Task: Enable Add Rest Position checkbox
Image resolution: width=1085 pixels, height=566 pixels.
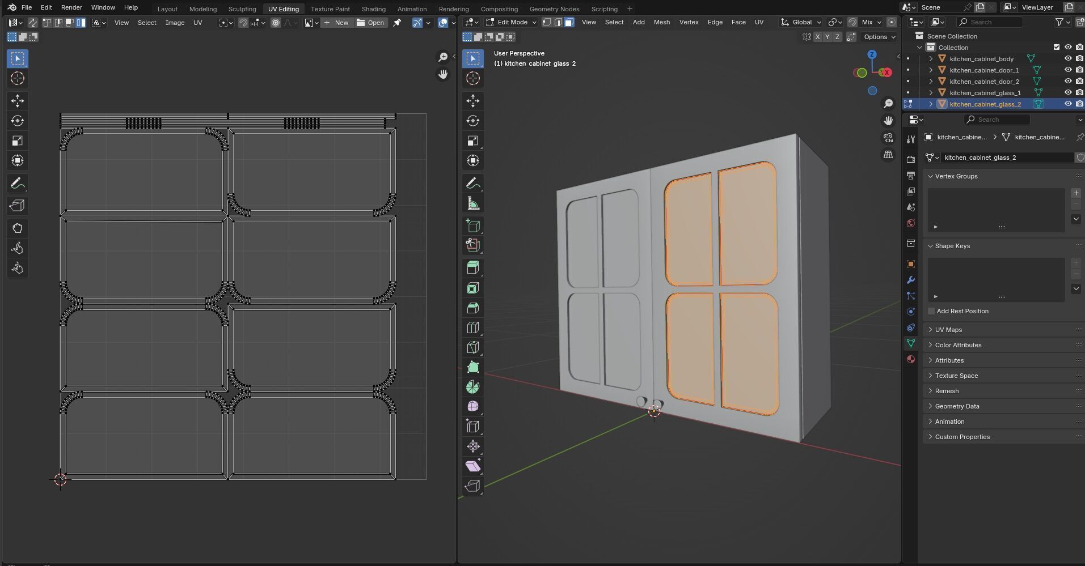Action: click(931, 311)
